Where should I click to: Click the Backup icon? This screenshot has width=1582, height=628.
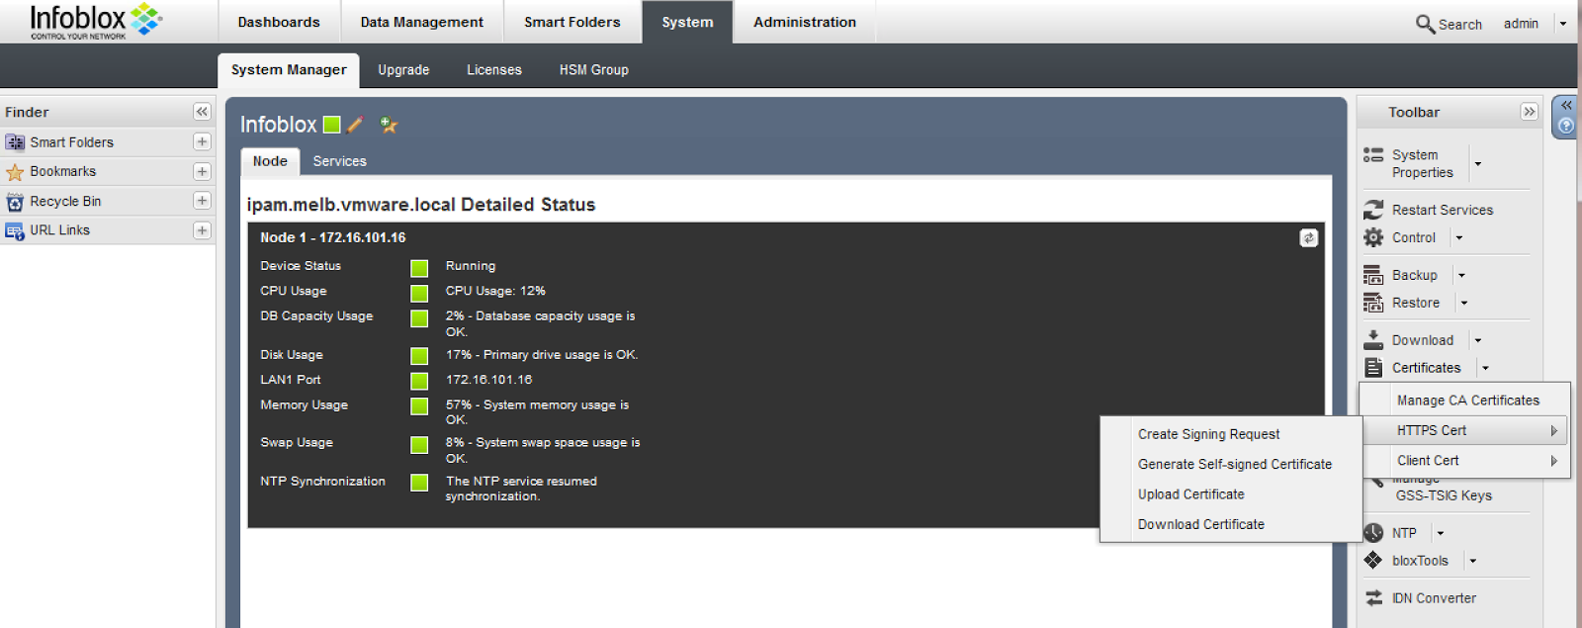tap(1373, 275)
